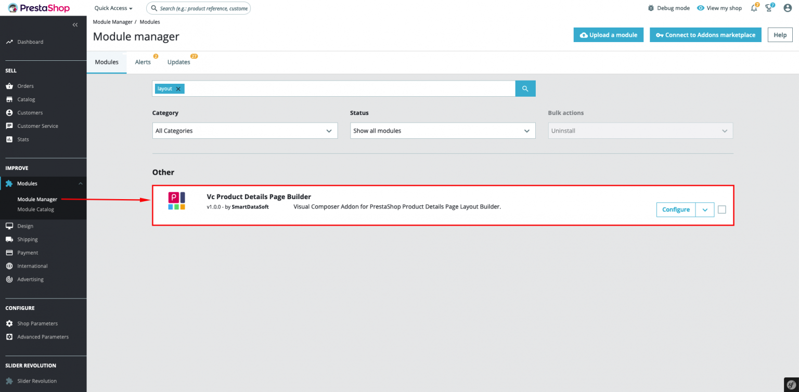This screenshot has height=392, width=799.
Task: View the Stats section
Action: [23, 139]
